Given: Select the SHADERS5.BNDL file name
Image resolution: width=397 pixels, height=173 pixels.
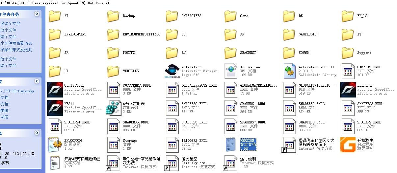Looking at the screenshot, I should [x=136, y=122].
